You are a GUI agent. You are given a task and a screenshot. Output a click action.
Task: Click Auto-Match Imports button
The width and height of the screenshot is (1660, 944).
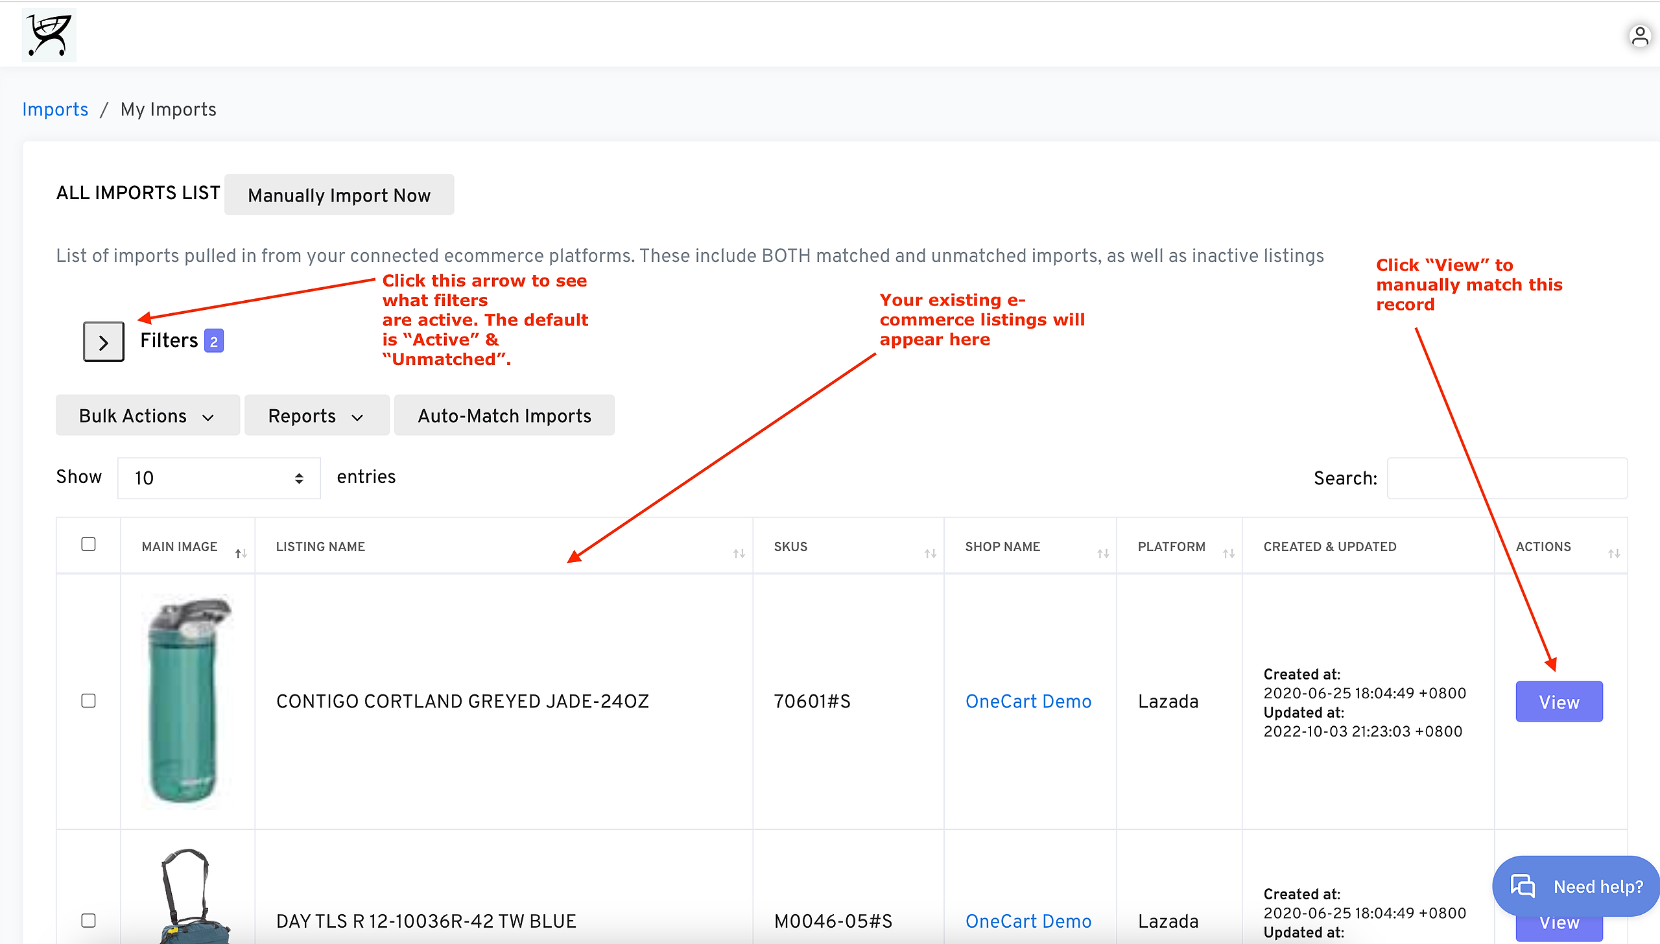[504, 416]
